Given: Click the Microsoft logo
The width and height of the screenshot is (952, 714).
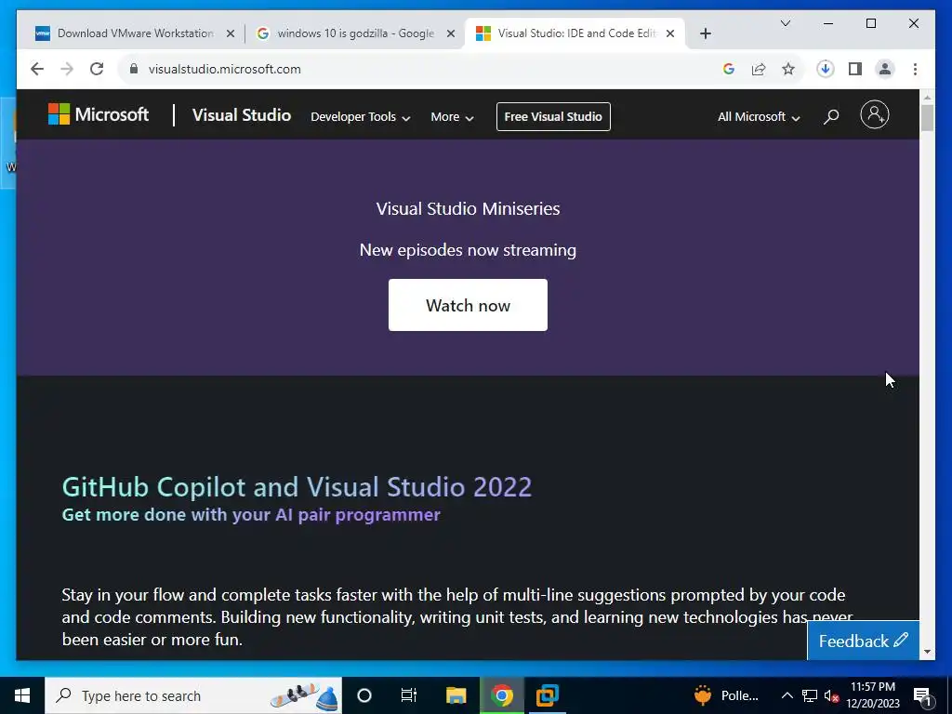Looking at the screenshot, I should 99,114.
